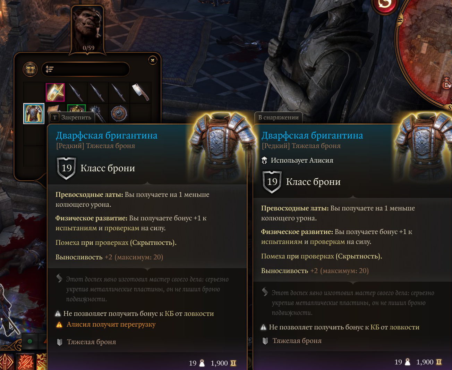Image resolution: width=452 pixels, height=370 pixels.
Task: Close the loot container panel
Action: (x=152, y=60)
